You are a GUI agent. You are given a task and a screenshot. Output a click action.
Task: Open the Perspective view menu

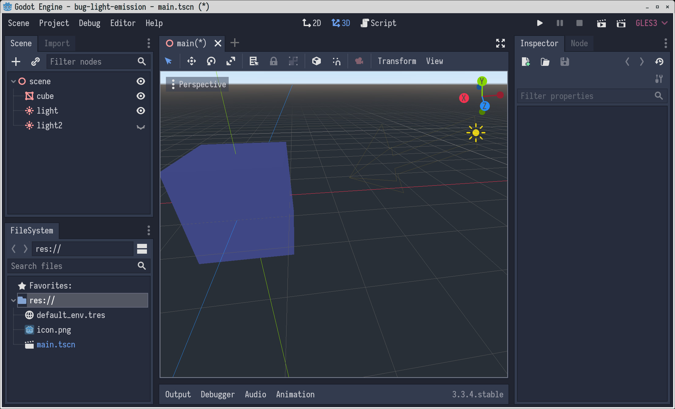coord(197,84)
